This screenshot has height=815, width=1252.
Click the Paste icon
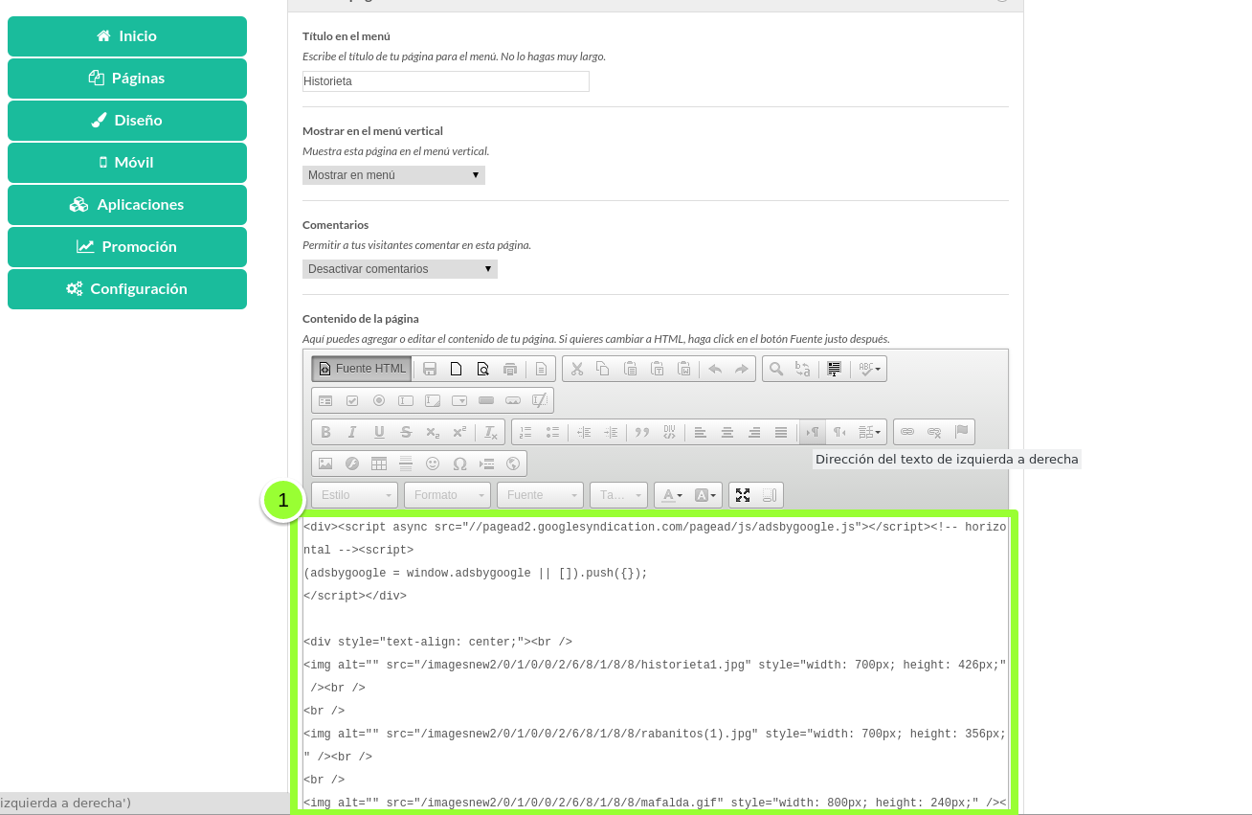point(630,369)
